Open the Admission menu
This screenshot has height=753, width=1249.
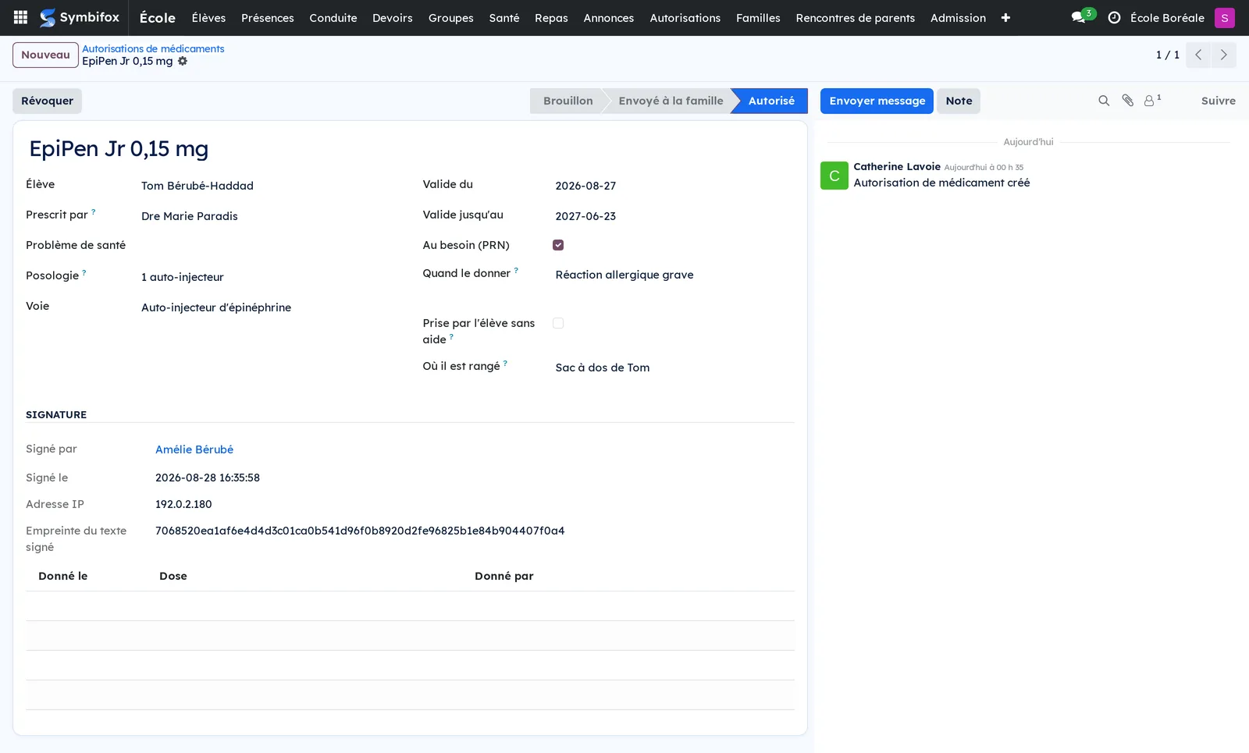[958, 17]
